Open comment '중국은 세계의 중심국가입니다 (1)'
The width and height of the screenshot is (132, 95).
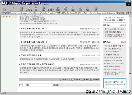(x=34, y=42)
